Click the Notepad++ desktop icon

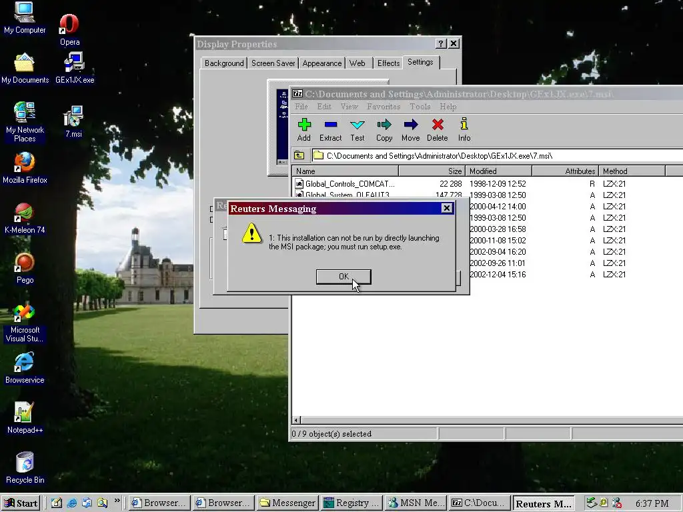click(x=25, y=419)
